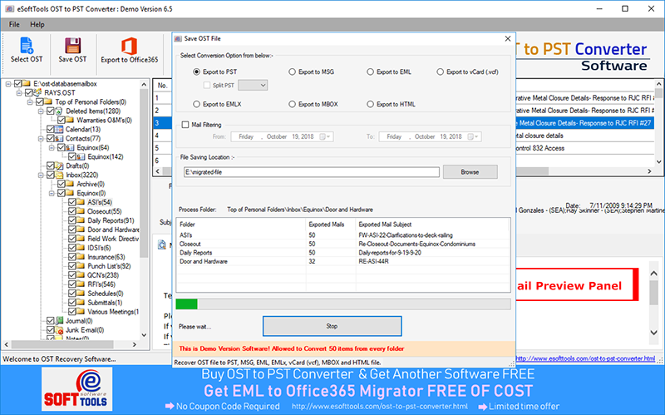Viewport: 665px width, 415px height.
Task: Click the Punch List's(92) folder icon
Action: (x=81, y=266)
